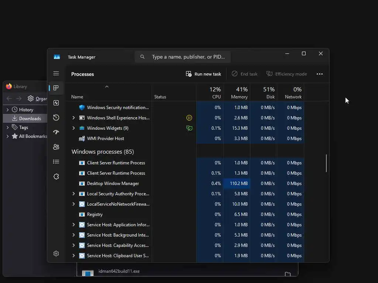Click the 110.2 MB memory cell
Screen dimensions: 378x283
click(237, 184)
